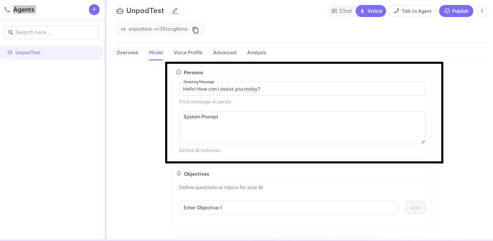Open the Voice Profile tab

(188, 53)
